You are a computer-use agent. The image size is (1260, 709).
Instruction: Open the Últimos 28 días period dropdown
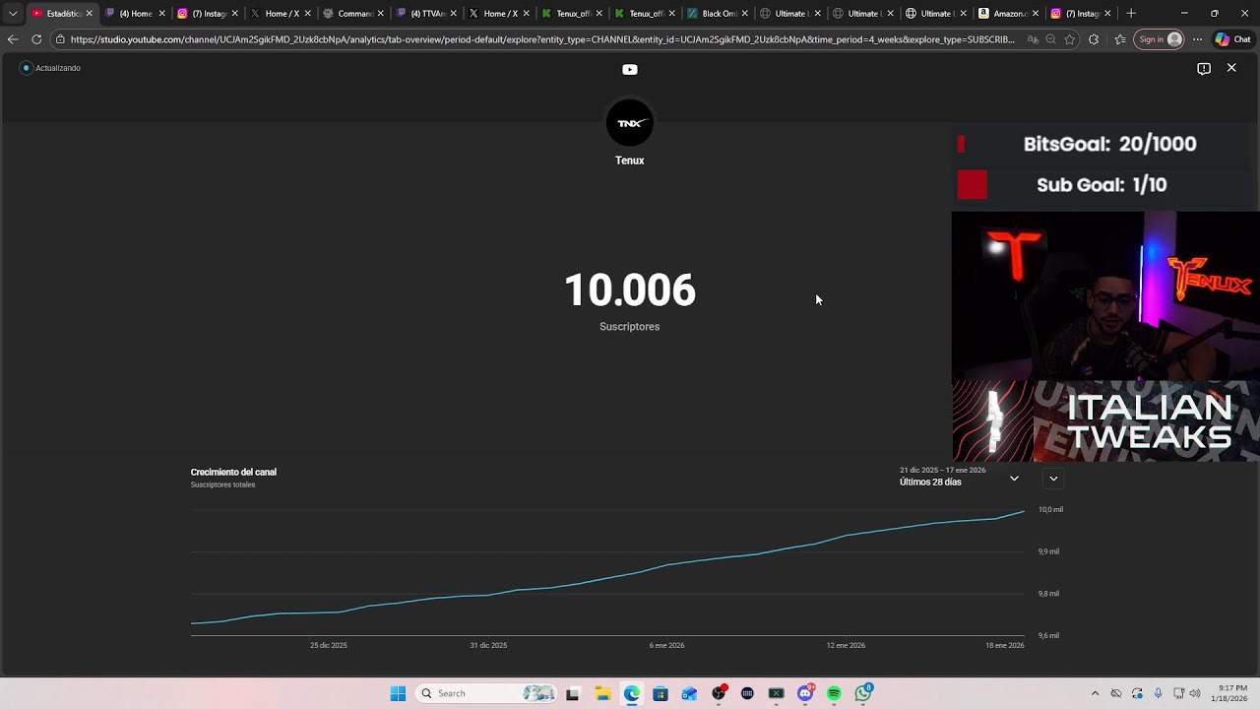click(961, 478)
